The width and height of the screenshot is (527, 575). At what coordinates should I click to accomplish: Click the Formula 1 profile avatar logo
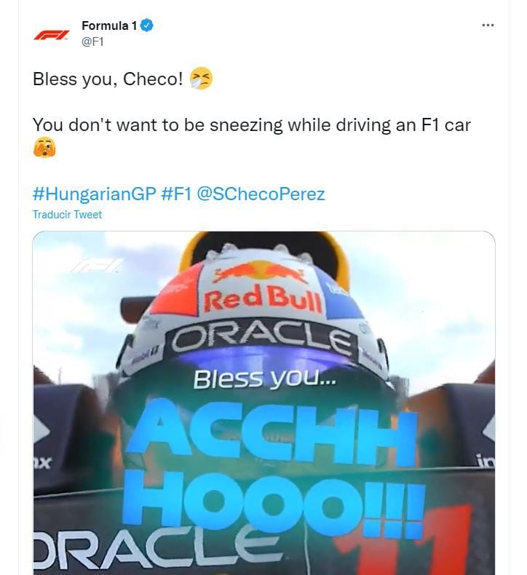tap(52, 33)
